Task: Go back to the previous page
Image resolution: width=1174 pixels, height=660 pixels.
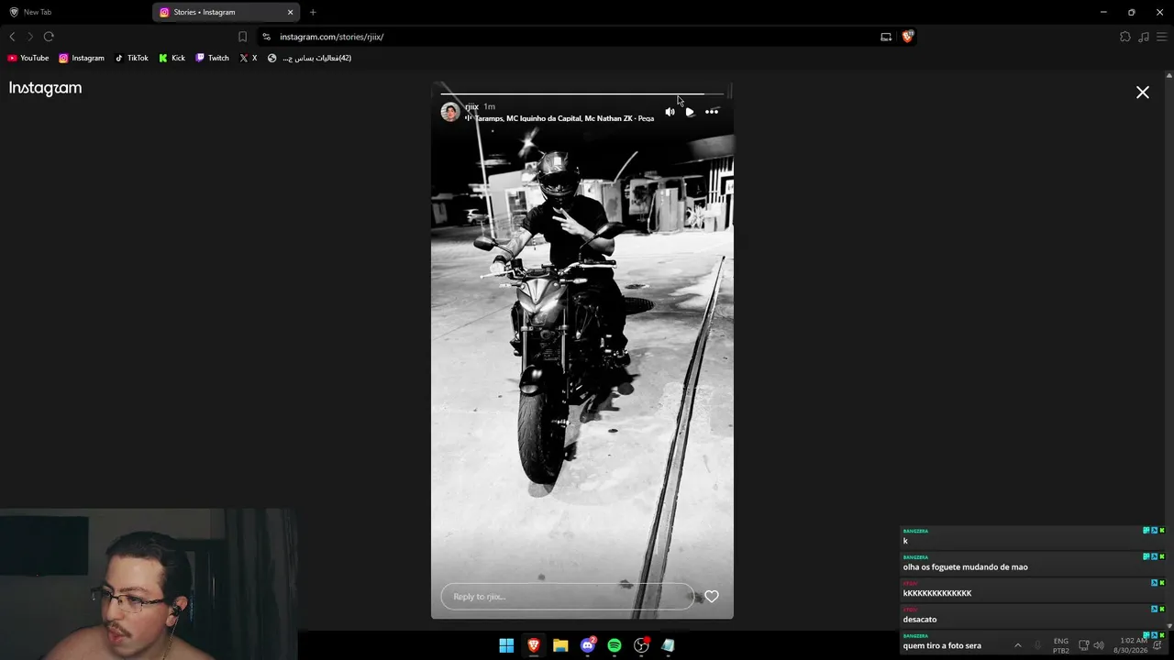Action: (12, 37)
